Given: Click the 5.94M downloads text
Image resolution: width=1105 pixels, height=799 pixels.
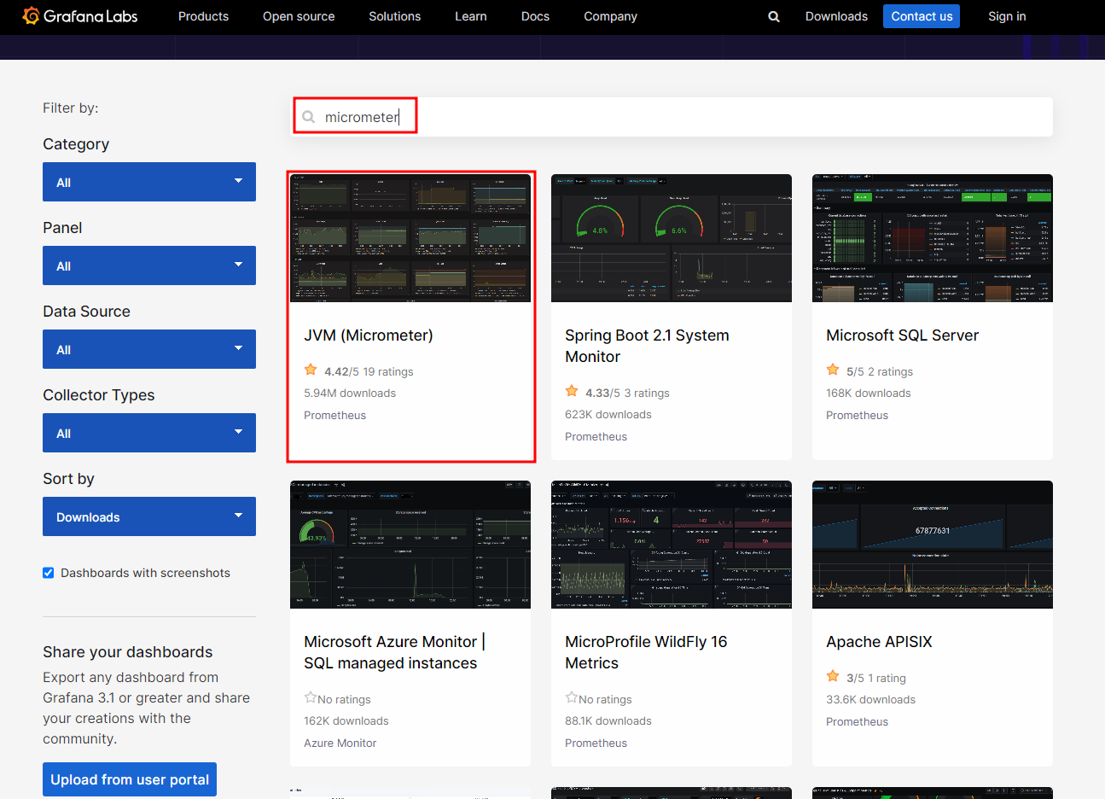Looking at the screenshot, I should click(x=350, y=394).
